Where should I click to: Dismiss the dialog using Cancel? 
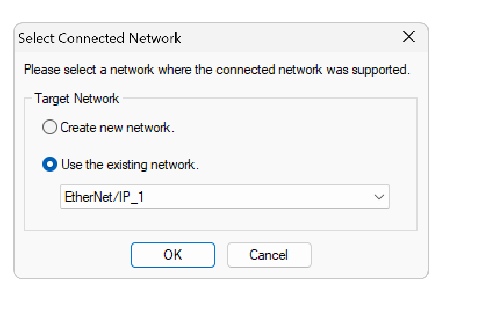(269, 255)
